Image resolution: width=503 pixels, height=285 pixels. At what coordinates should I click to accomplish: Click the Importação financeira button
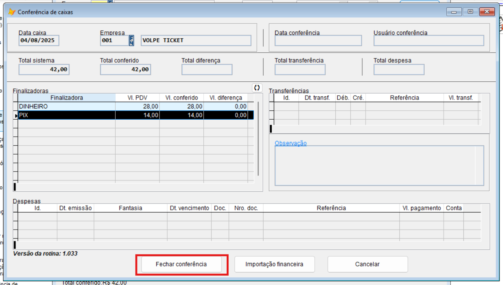tap(274, 264)
